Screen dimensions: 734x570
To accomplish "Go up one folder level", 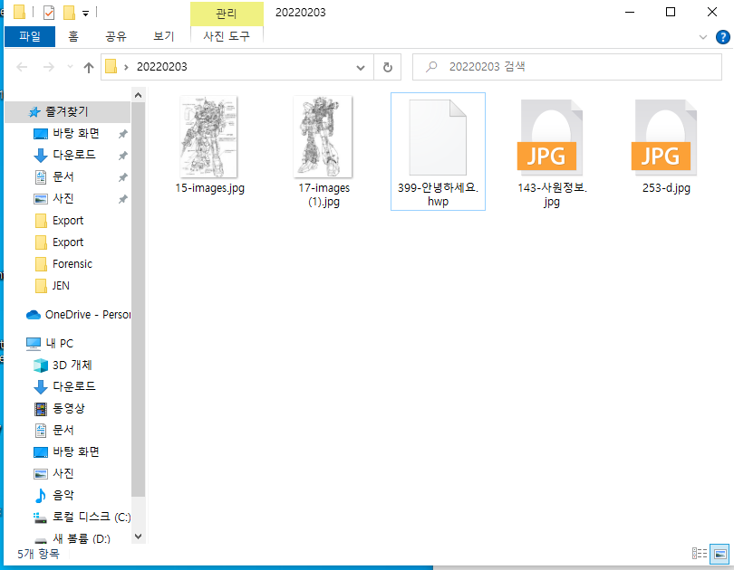I will coord(89,67).
